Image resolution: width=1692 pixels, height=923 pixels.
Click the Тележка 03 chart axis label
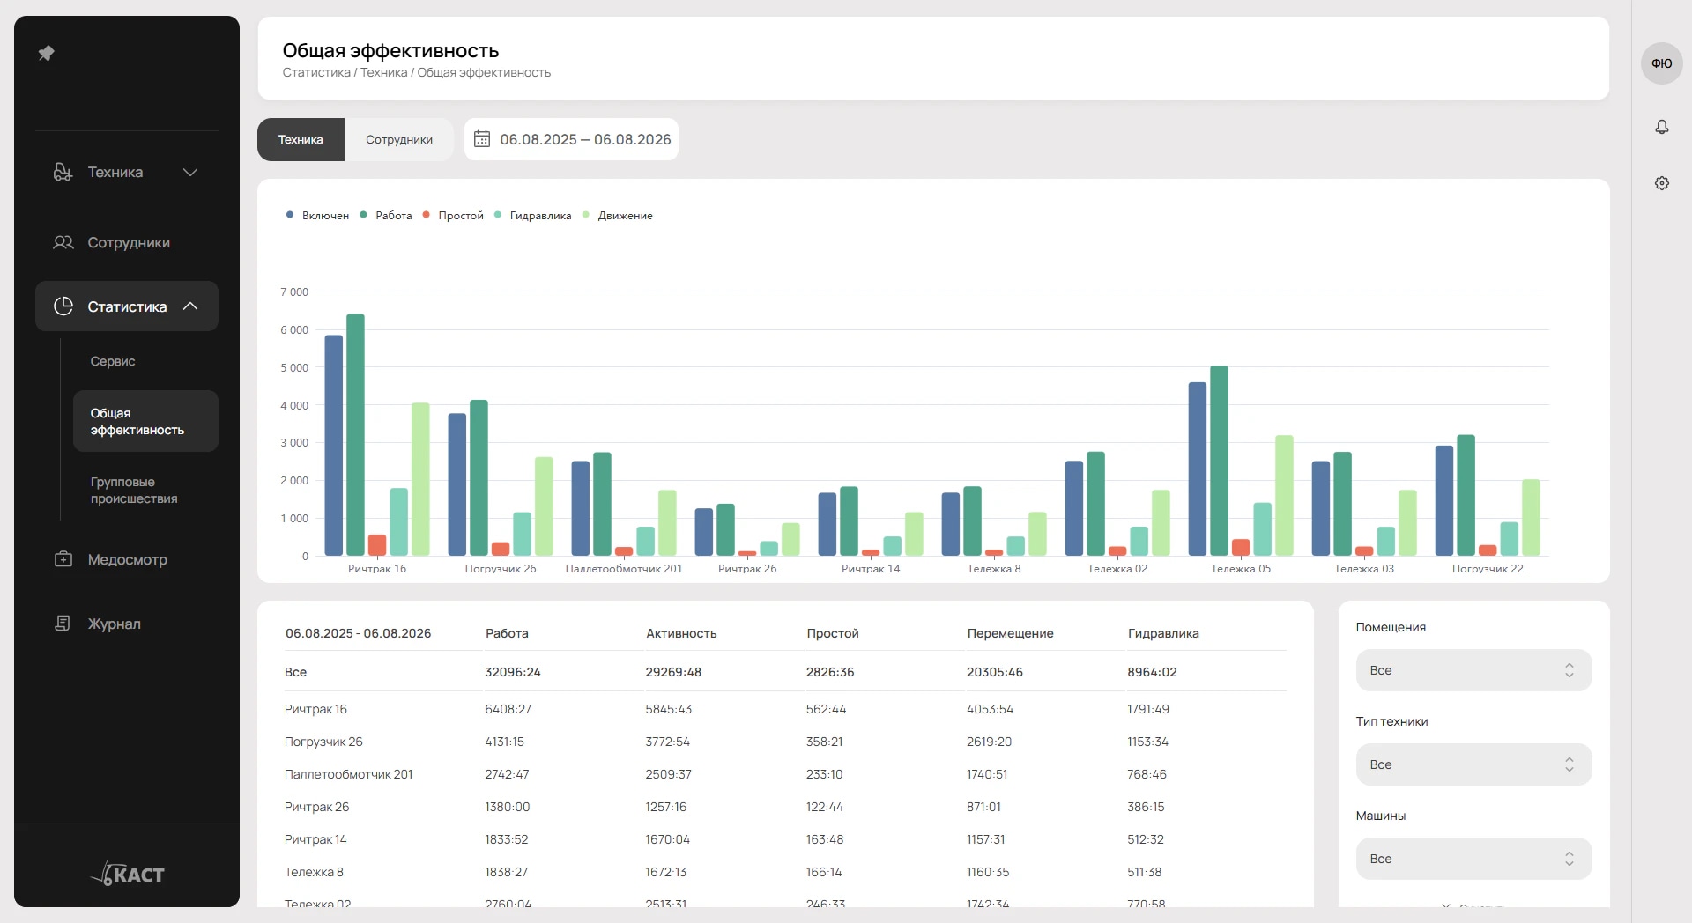click(x=1364, y=569)
